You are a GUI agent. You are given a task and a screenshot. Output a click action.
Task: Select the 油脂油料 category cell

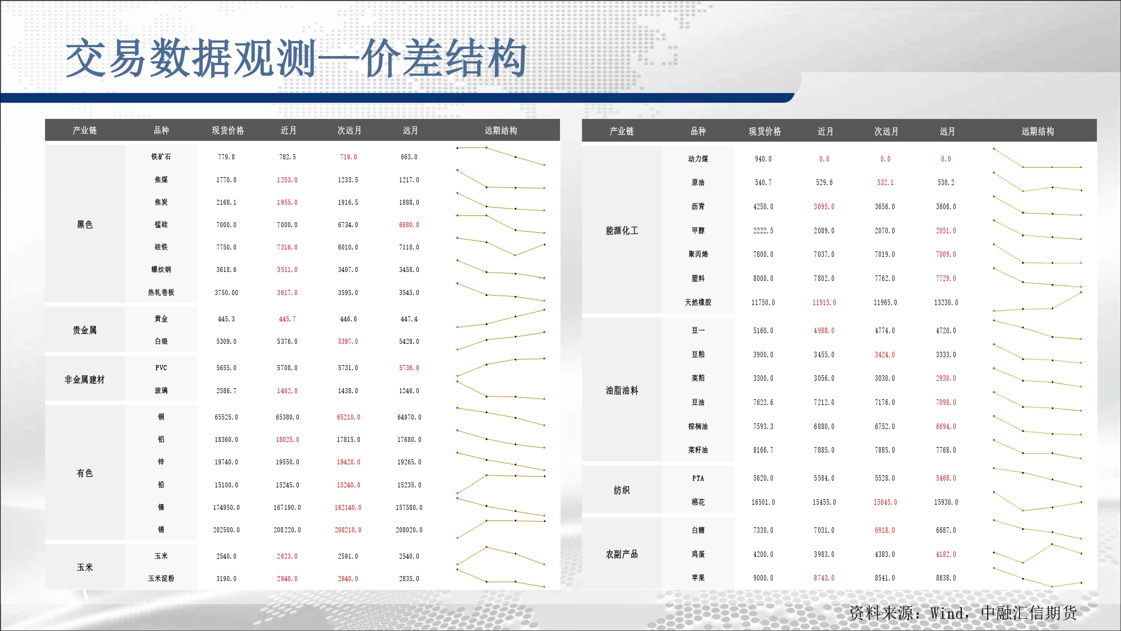pyautogui.click(x=622, y=390)
